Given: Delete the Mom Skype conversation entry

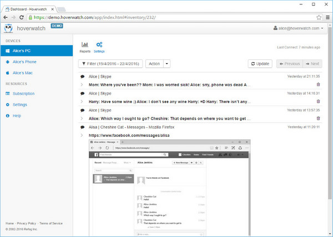Looking at the screenshot, I should pos(318,85).
